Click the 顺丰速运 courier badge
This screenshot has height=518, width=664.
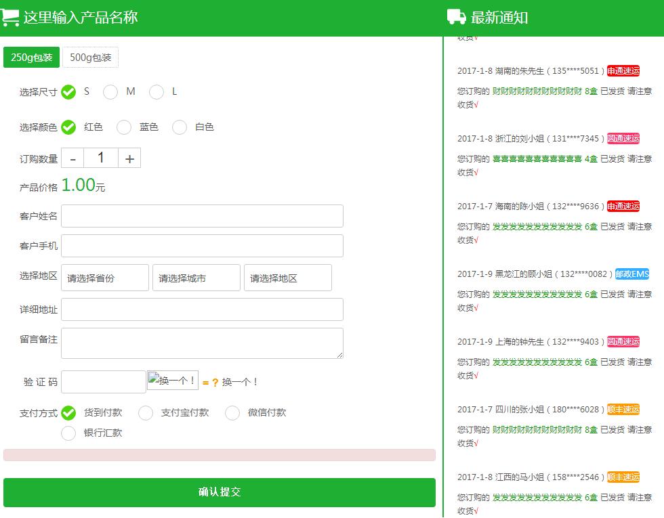[623, 409]
